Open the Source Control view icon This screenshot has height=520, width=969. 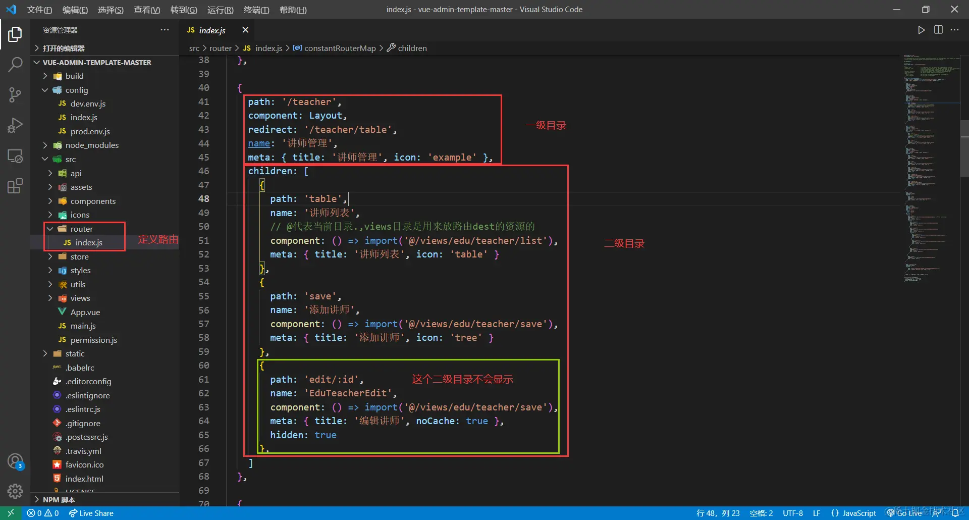[x=15, y=94]
